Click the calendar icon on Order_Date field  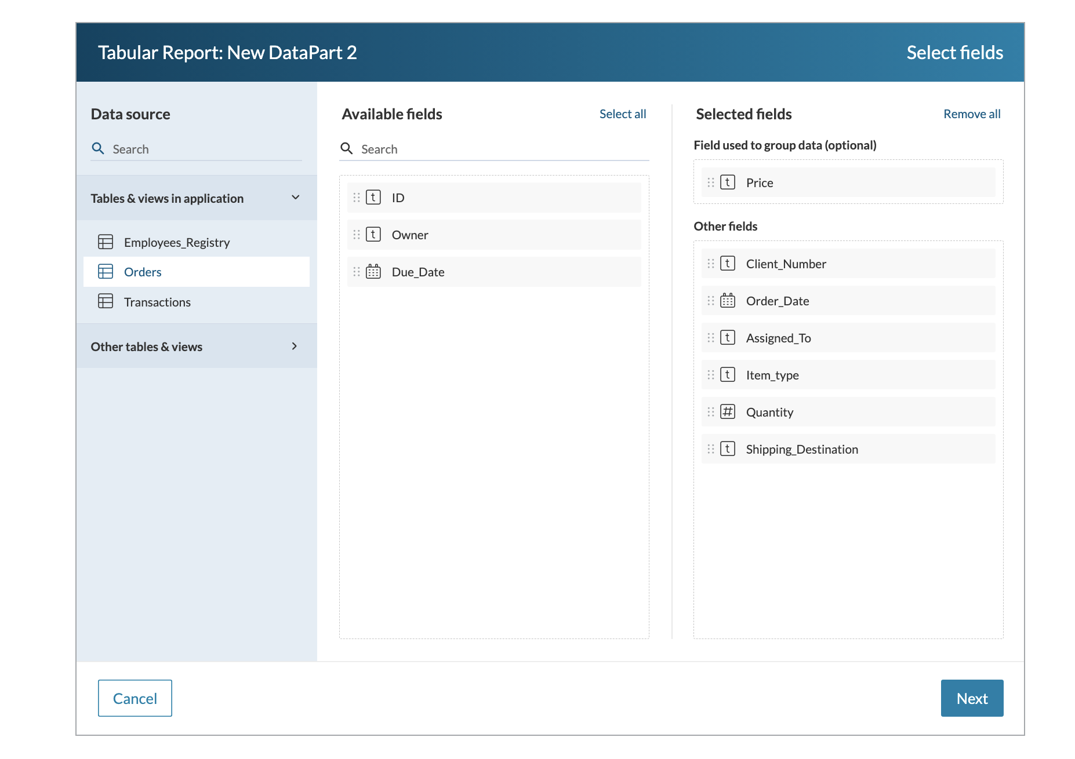click(727, 301)
